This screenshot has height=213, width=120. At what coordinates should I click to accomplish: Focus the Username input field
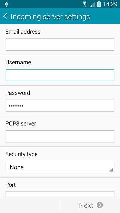pyautogui.click(x=60, y=75)
